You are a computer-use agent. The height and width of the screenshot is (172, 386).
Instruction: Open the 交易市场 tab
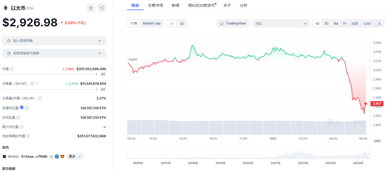[155, 5]
